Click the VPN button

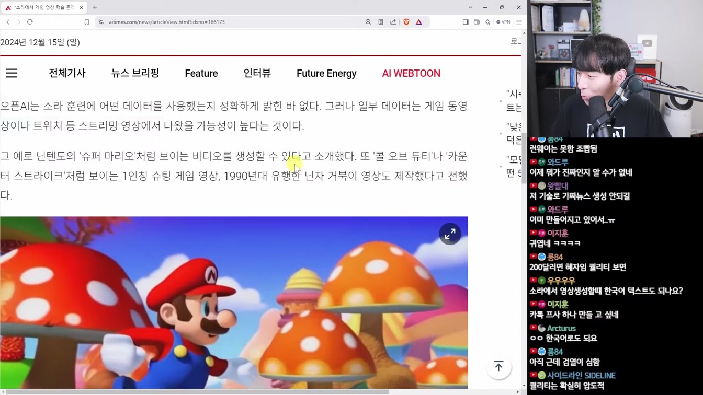(503, 22)
